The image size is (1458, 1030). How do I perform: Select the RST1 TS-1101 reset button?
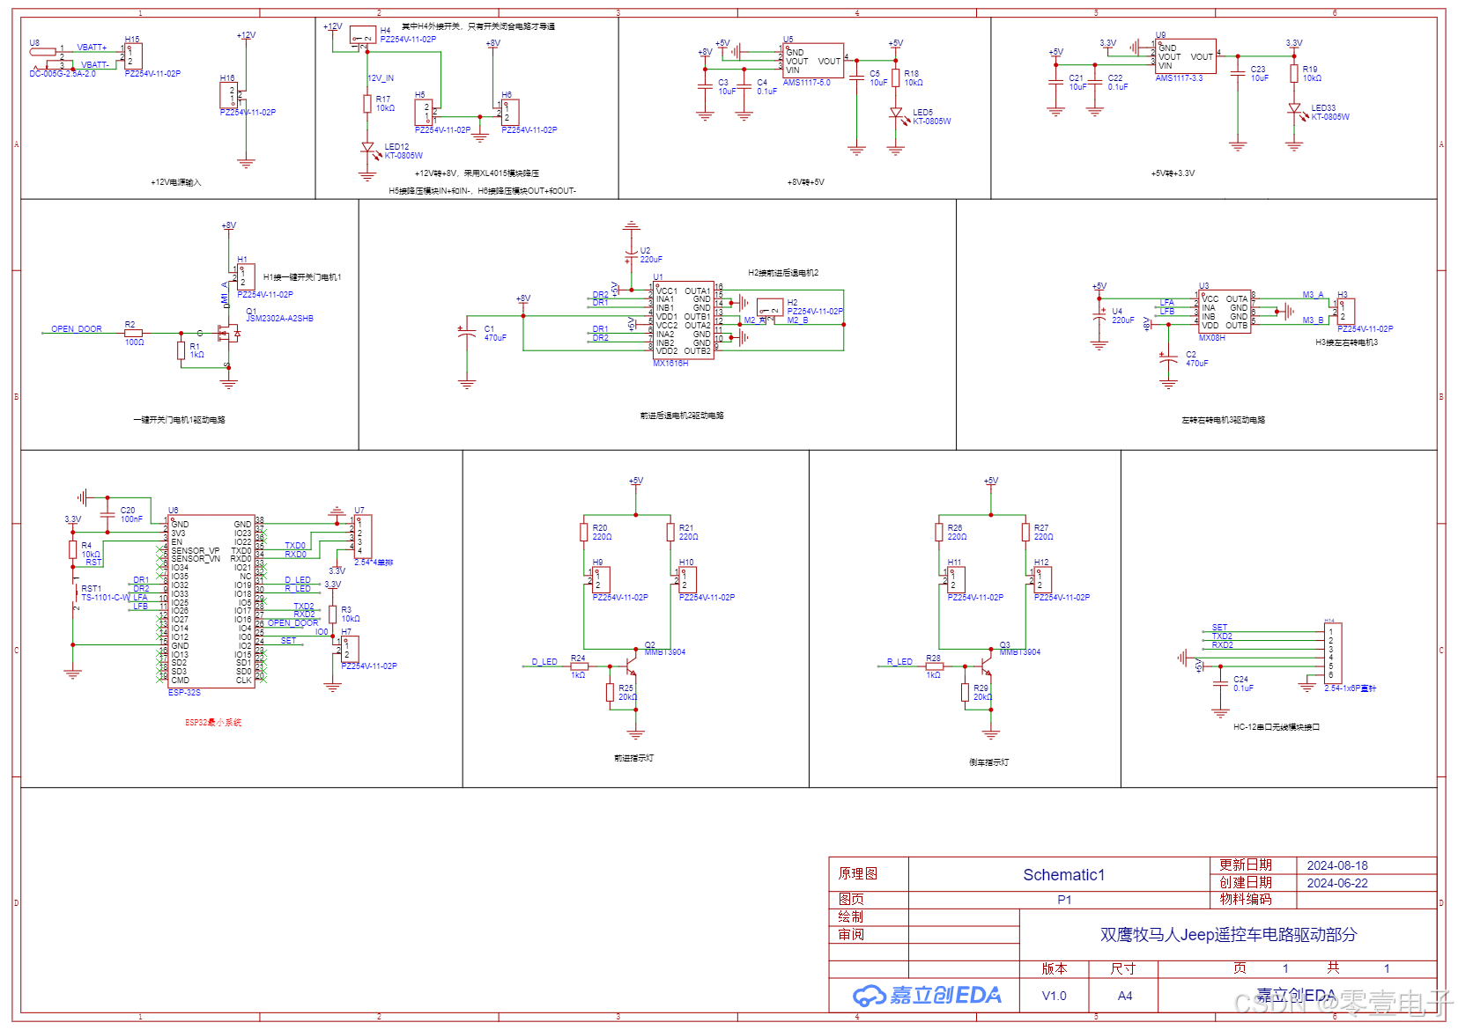(x=74, y=594)
